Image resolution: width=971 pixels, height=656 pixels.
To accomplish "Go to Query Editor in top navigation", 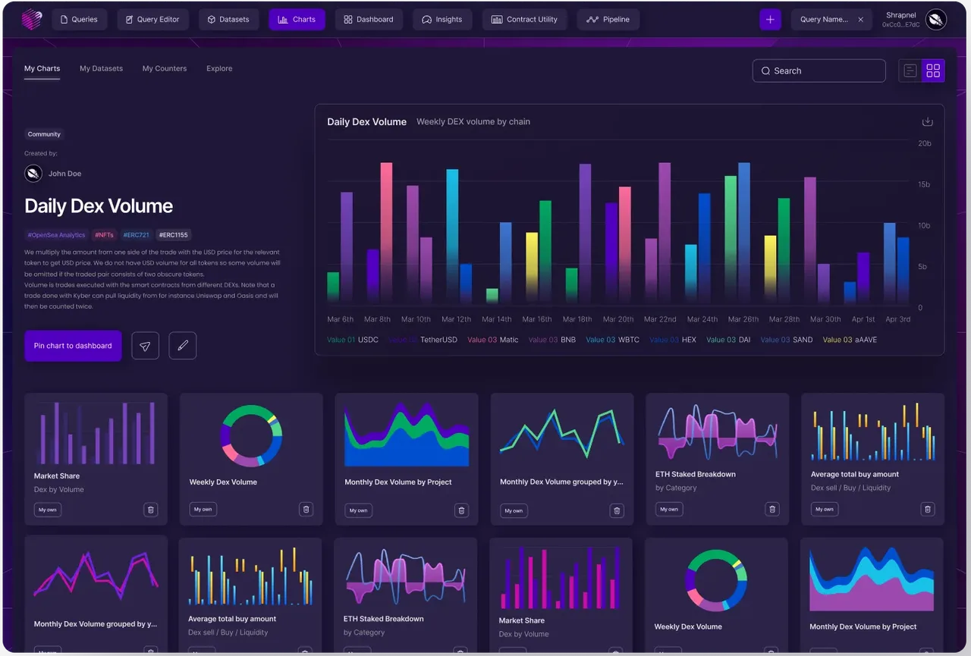I will tap(152, 20).
